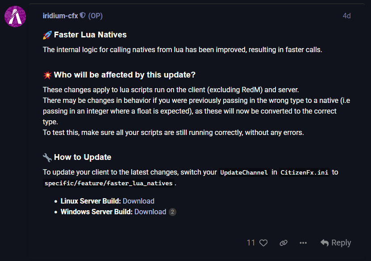Click the moderator shield icon
371x261 pixels.
tap(82, 16)
